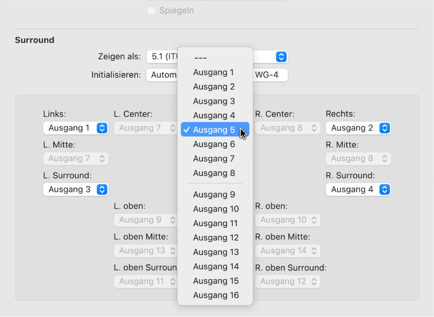This screenshot has width=434, height=317.
Task: Click the checked Ausgang 5 menu entry
Action: (x=214, y=130)
